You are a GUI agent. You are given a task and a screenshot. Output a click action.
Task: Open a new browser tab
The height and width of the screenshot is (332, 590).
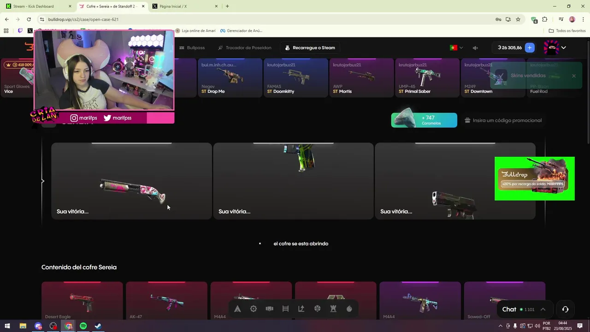coord(227,6)
